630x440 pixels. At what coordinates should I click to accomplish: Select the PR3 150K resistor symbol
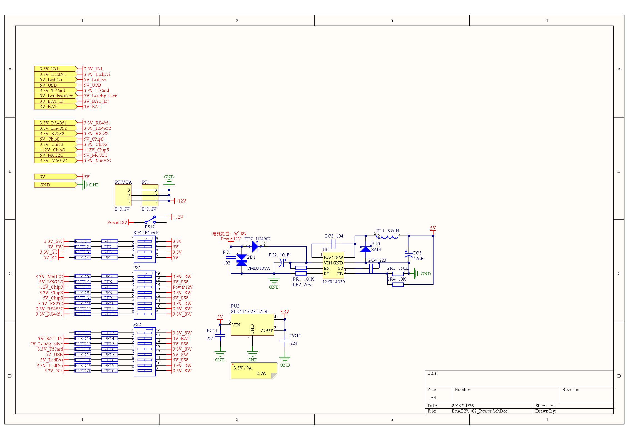pos(398,274)
